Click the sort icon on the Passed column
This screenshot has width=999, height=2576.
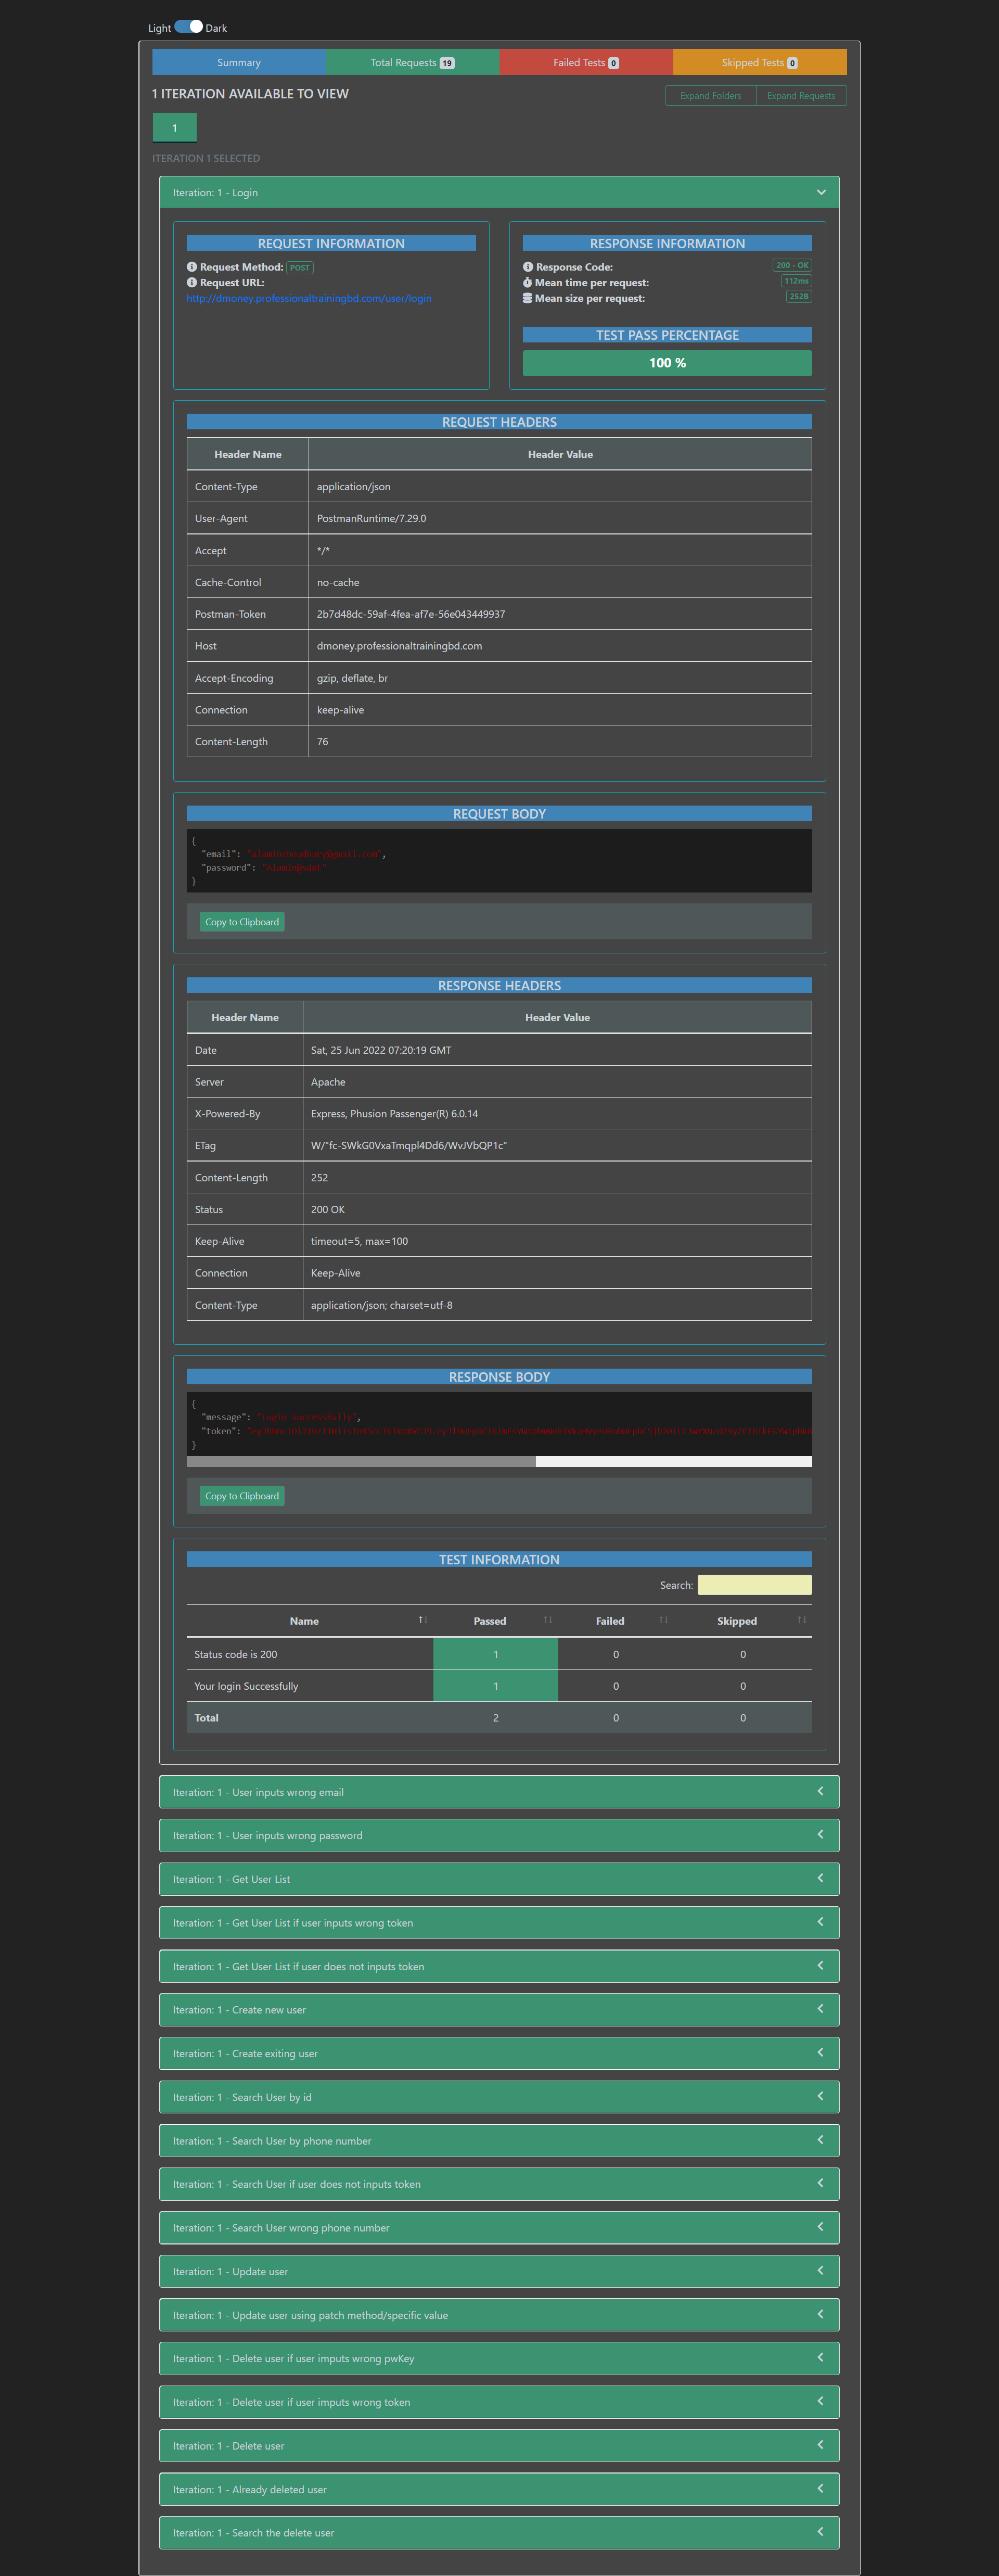(547, 1620)
